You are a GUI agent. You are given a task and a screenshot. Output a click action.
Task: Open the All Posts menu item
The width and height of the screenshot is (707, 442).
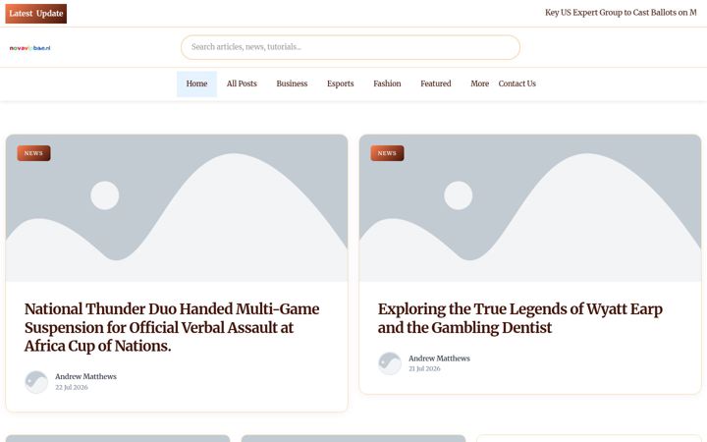click(242, 83)
